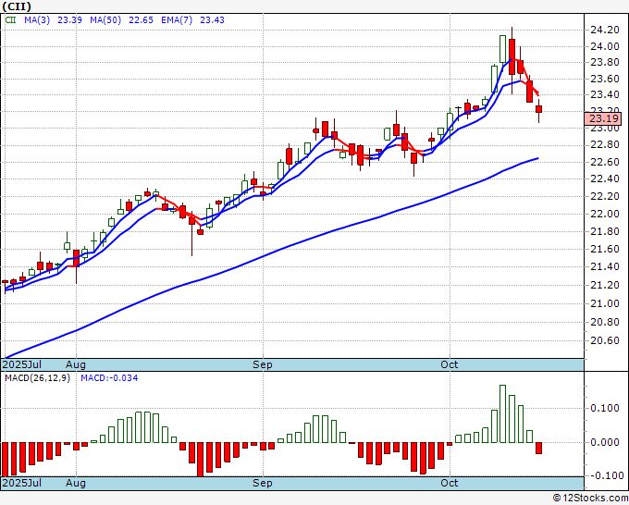Select the EMA(7) legend label
The image size is (629, 505).
tap(177, 20)
